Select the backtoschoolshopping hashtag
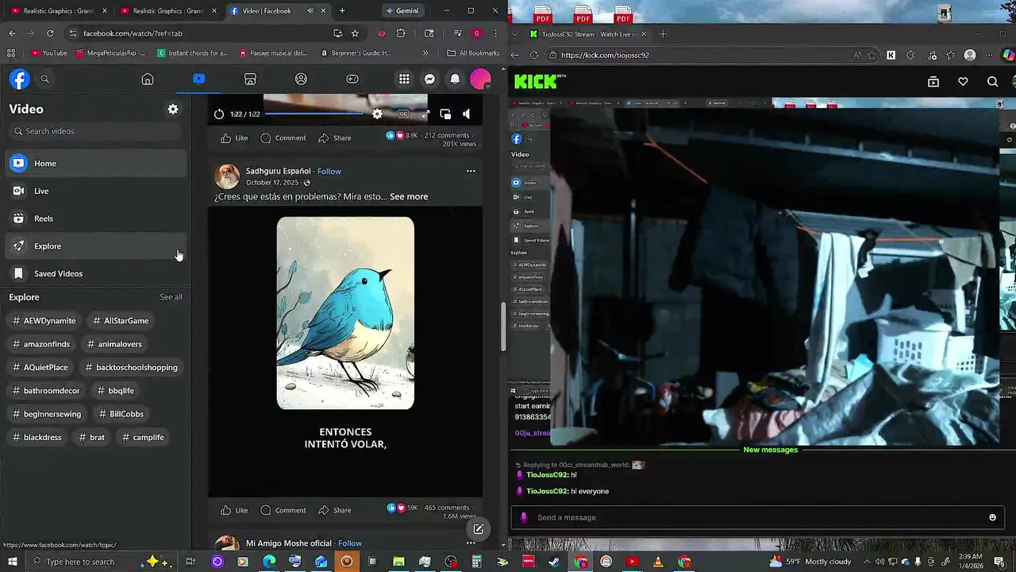The height and width of the screenshot is (572, 1016). click(x=132, y=367)
